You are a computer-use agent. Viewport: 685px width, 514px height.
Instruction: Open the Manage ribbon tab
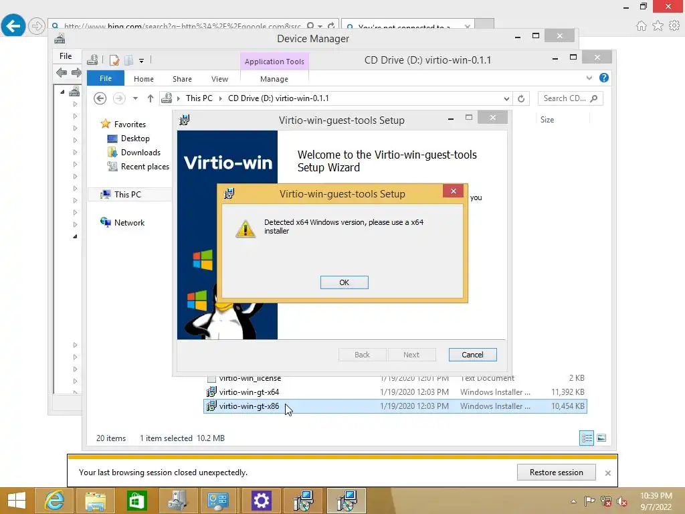pos(274,79)
